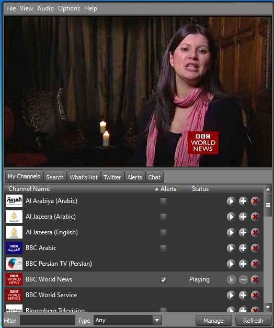This screenshot has height=328, width=274.
Task: Delete Al Jazeera (Arabic) using the red X
Action: click(255, 217)
